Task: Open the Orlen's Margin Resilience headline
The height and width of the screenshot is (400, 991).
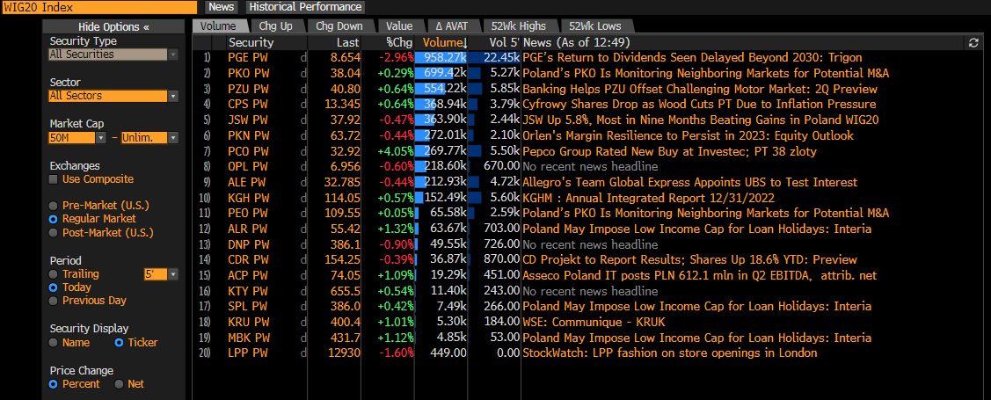Action: (x=688, y=135)
